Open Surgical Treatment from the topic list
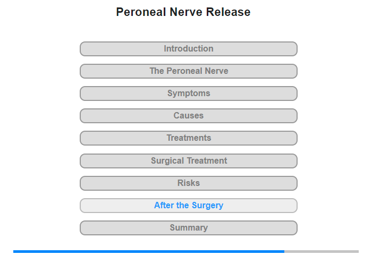Image resolution: width=372 pixels, height=255 pixels. pos(188,161)
